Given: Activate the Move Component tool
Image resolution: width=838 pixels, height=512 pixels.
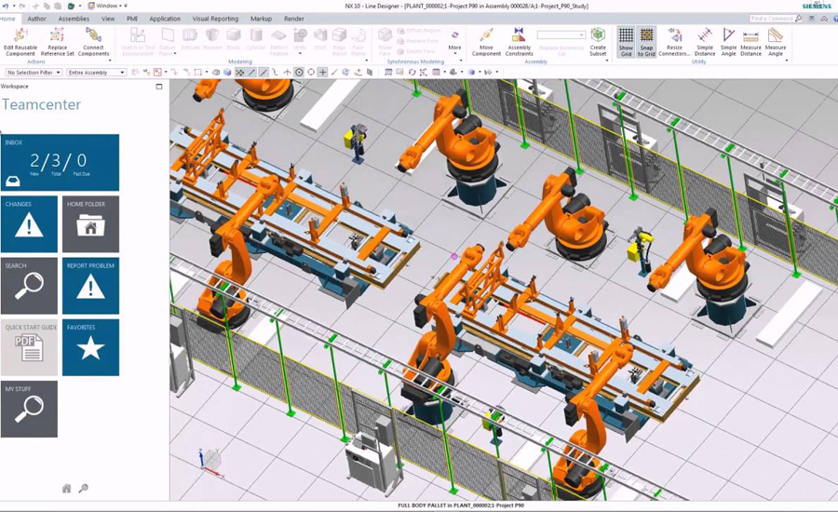Looking at the screenshot, I should click(486, 40).
